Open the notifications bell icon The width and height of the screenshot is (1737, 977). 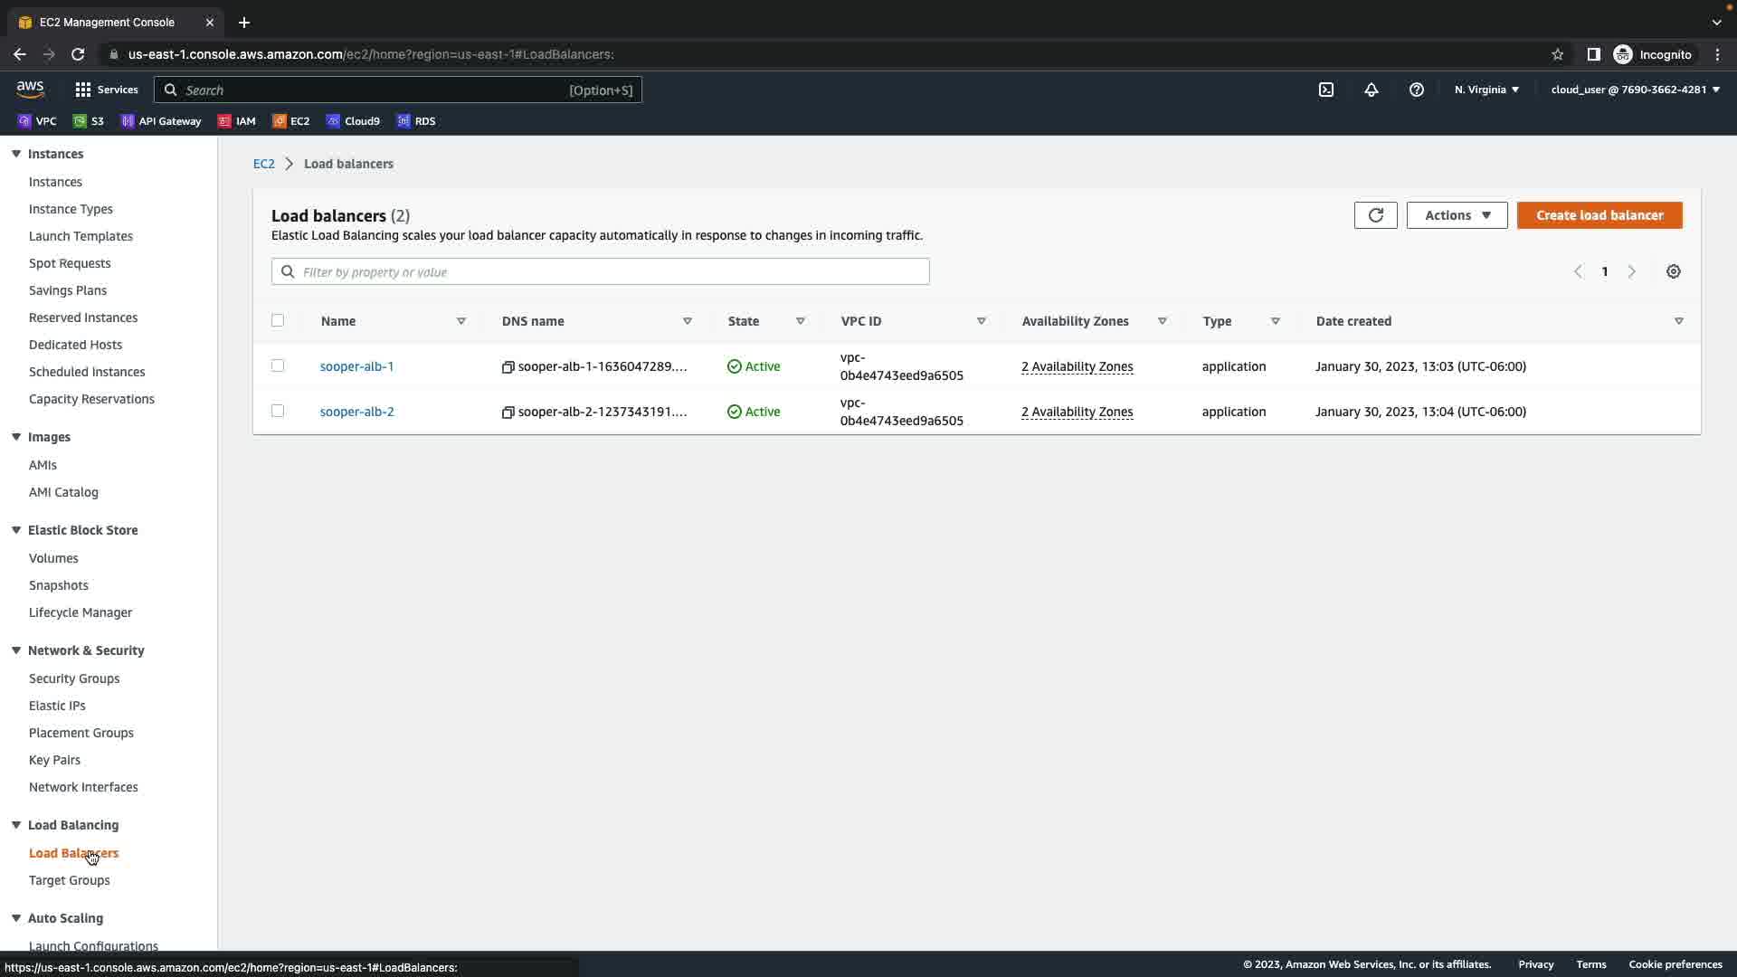tap(1372, 90)
